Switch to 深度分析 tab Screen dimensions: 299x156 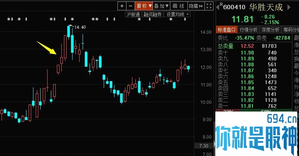pos(270,30)
